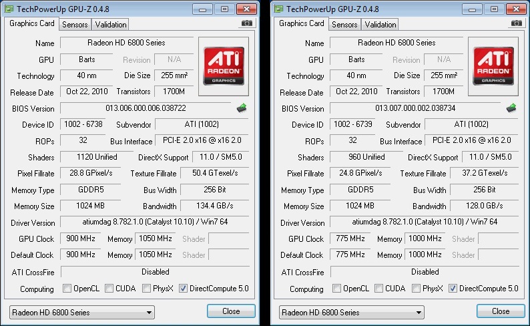Switch to Sensors tab in left window
The height and width of the screenshot is (326, 530).
coord(75,25)
